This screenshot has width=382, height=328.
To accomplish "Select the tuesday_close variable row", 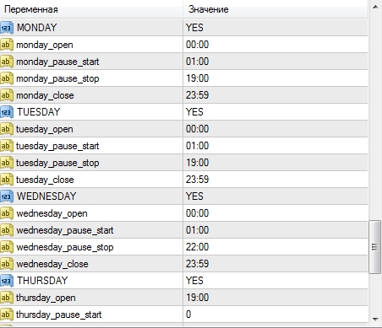I will point(183,180).
